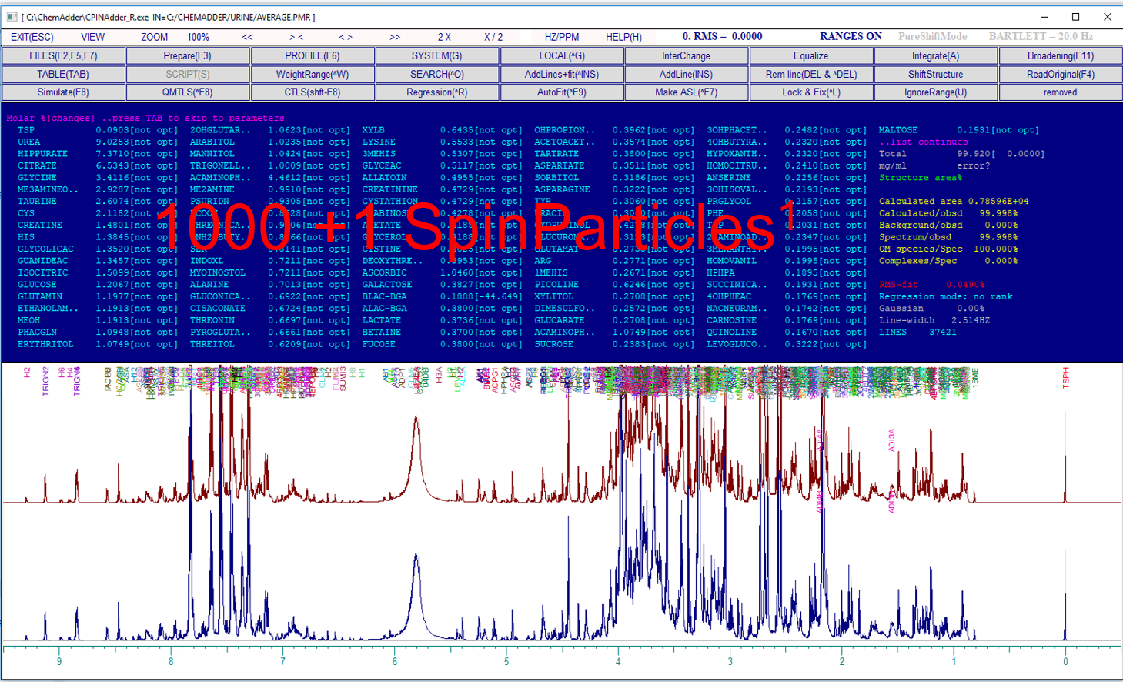This screenshot has width=1123, height=682.
Task: Click the TSPH peak label on spectrum
Action: click(1066, 378)
